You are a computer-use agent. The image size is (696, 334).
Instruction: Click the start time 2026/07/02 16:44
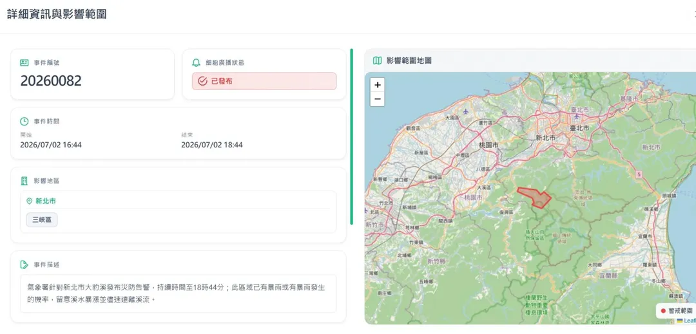coord(51,145)
